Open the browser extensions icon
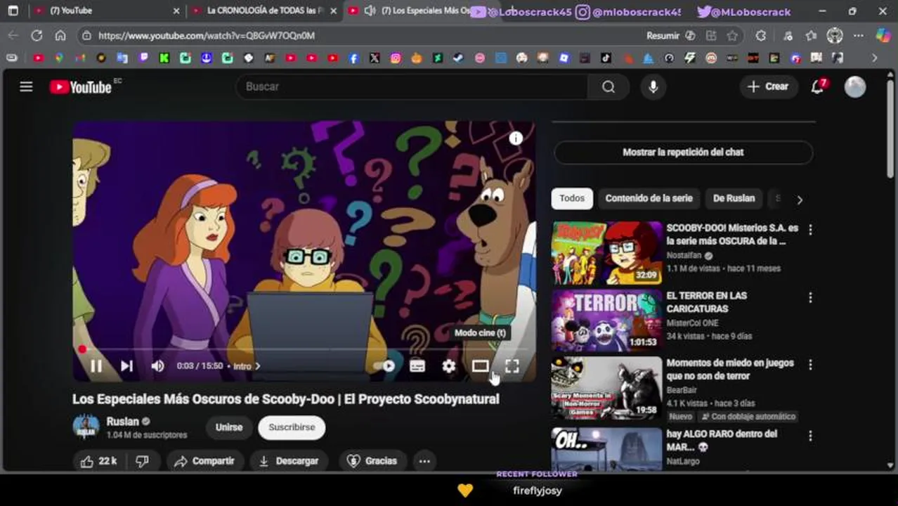This screenshot has height=506, width=898. click(x=761, y=35)
